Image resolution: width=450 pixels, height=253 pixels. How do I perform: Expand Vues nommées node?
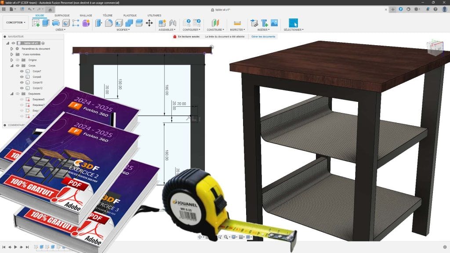tap(12, 54)
